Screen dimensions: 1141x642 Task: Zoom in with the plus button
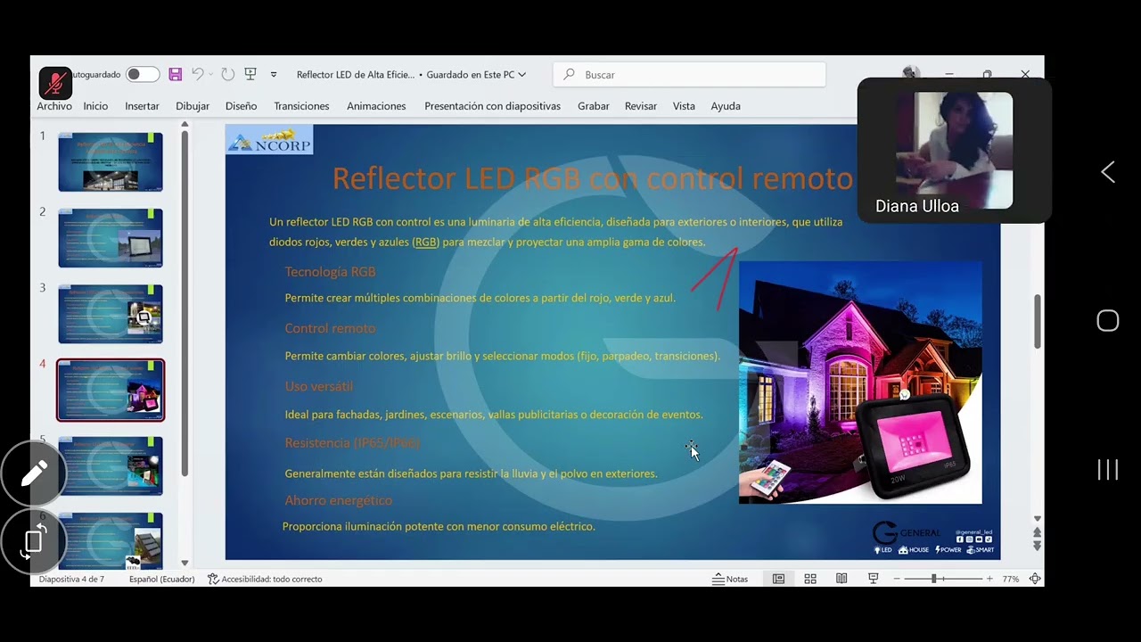point(989,579)
